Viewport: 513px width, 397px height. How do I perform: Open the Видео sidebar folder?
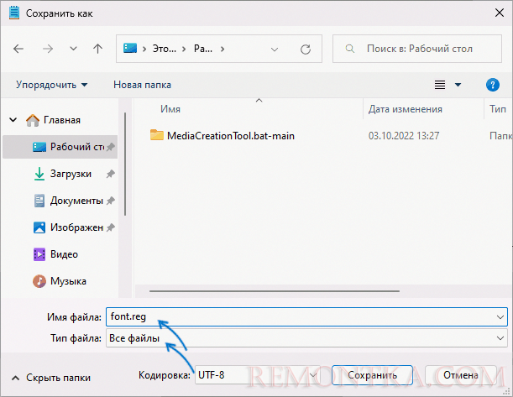tap(64, 253)
